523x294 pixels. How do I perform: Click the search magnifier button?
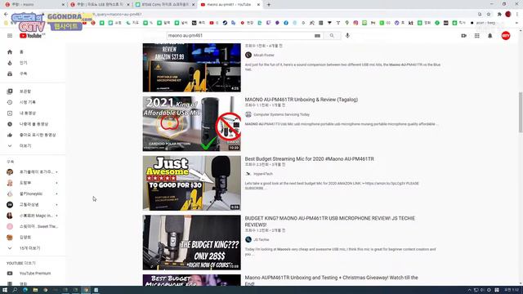pyautogui.click(x=332, y=36)
